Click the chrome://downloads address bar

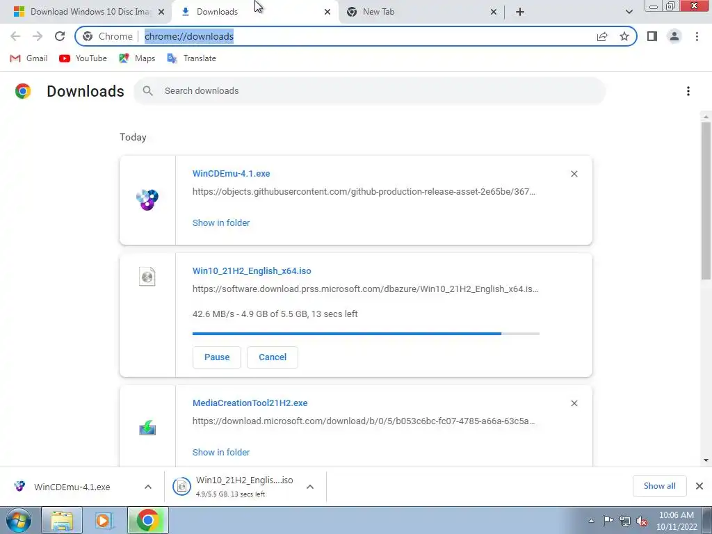tap(356, 36)
